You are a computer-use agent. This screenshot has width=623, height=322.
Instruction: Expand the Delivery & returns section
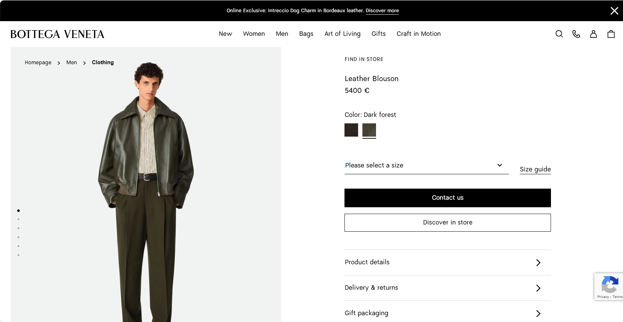[447, 288]
